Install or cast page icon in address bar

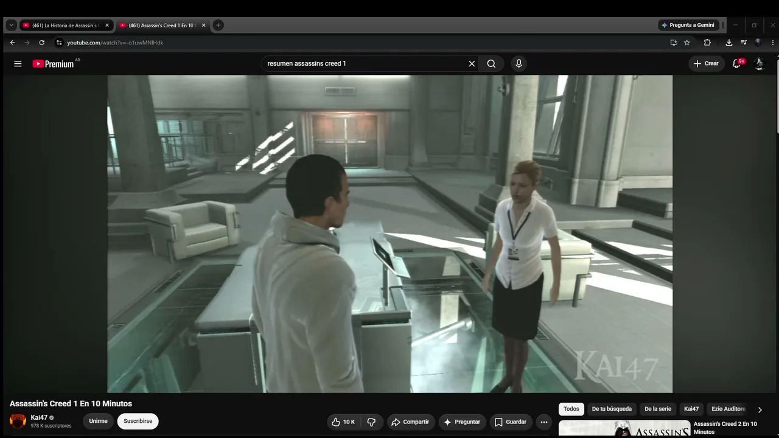[x=673, y=43]
